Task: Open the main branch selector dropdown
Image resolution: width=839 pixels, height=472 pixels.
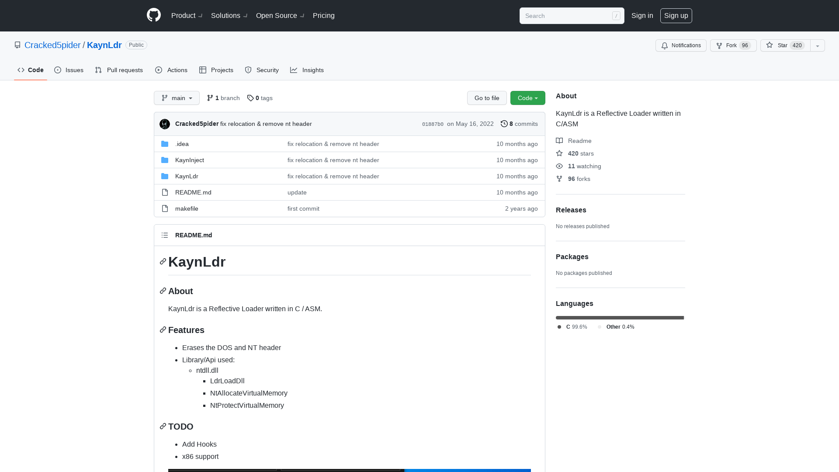Action: (x=177, y=98)
